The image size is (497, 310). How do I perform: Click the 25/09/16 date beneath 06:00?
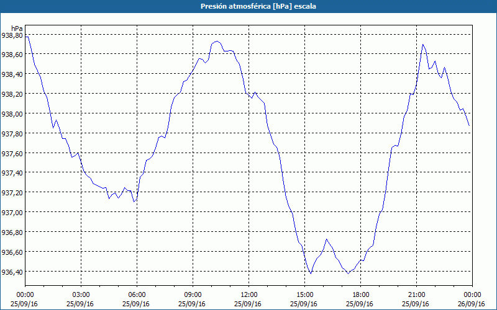(x=136, y=304)
